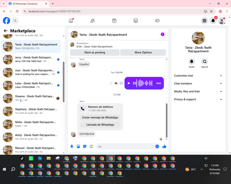Viewport: 231px width, 184px height.
Task: Click the back arrow next to Marketplace
Action: (6, 31)
